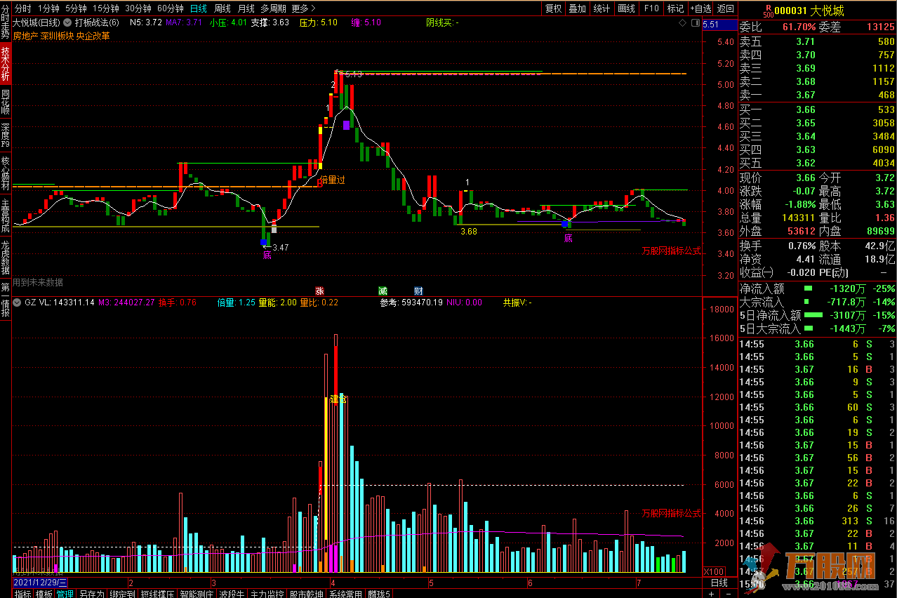Open the 龙虎数据 side tab
Viewport: 897px width, 598px height.
click(6, 258)
